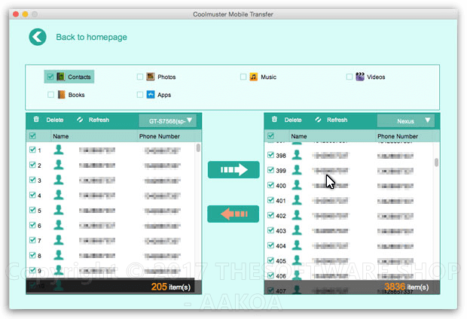467x319 pixels.
Task: Click the Photos picture icon
Action: (x=151, y=77)
